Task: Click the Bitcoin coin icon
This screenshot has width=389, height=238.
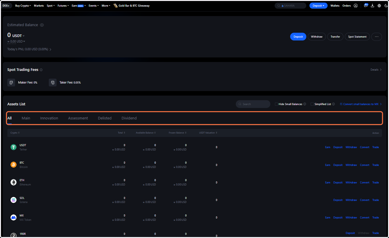Action: tap(13, 165)
